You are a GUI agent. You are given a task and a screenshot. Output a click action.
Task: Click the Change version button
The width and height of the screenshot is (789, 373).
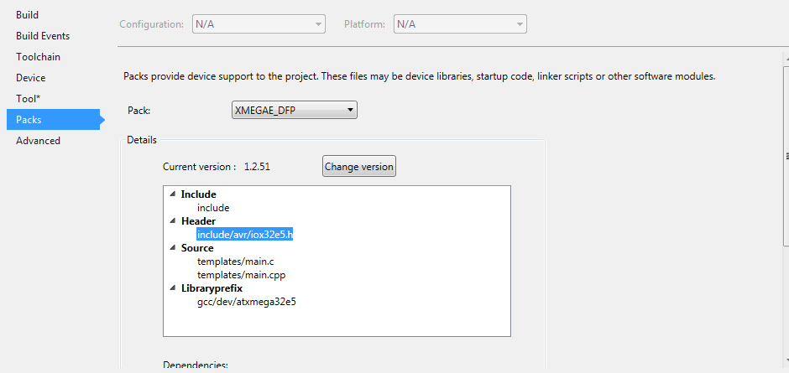(358, 167)
